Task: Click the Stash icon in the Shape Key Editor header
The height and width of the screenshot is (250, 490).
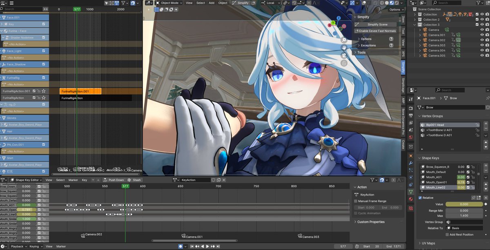Action: pyautogui.click(x=129, y=180)
